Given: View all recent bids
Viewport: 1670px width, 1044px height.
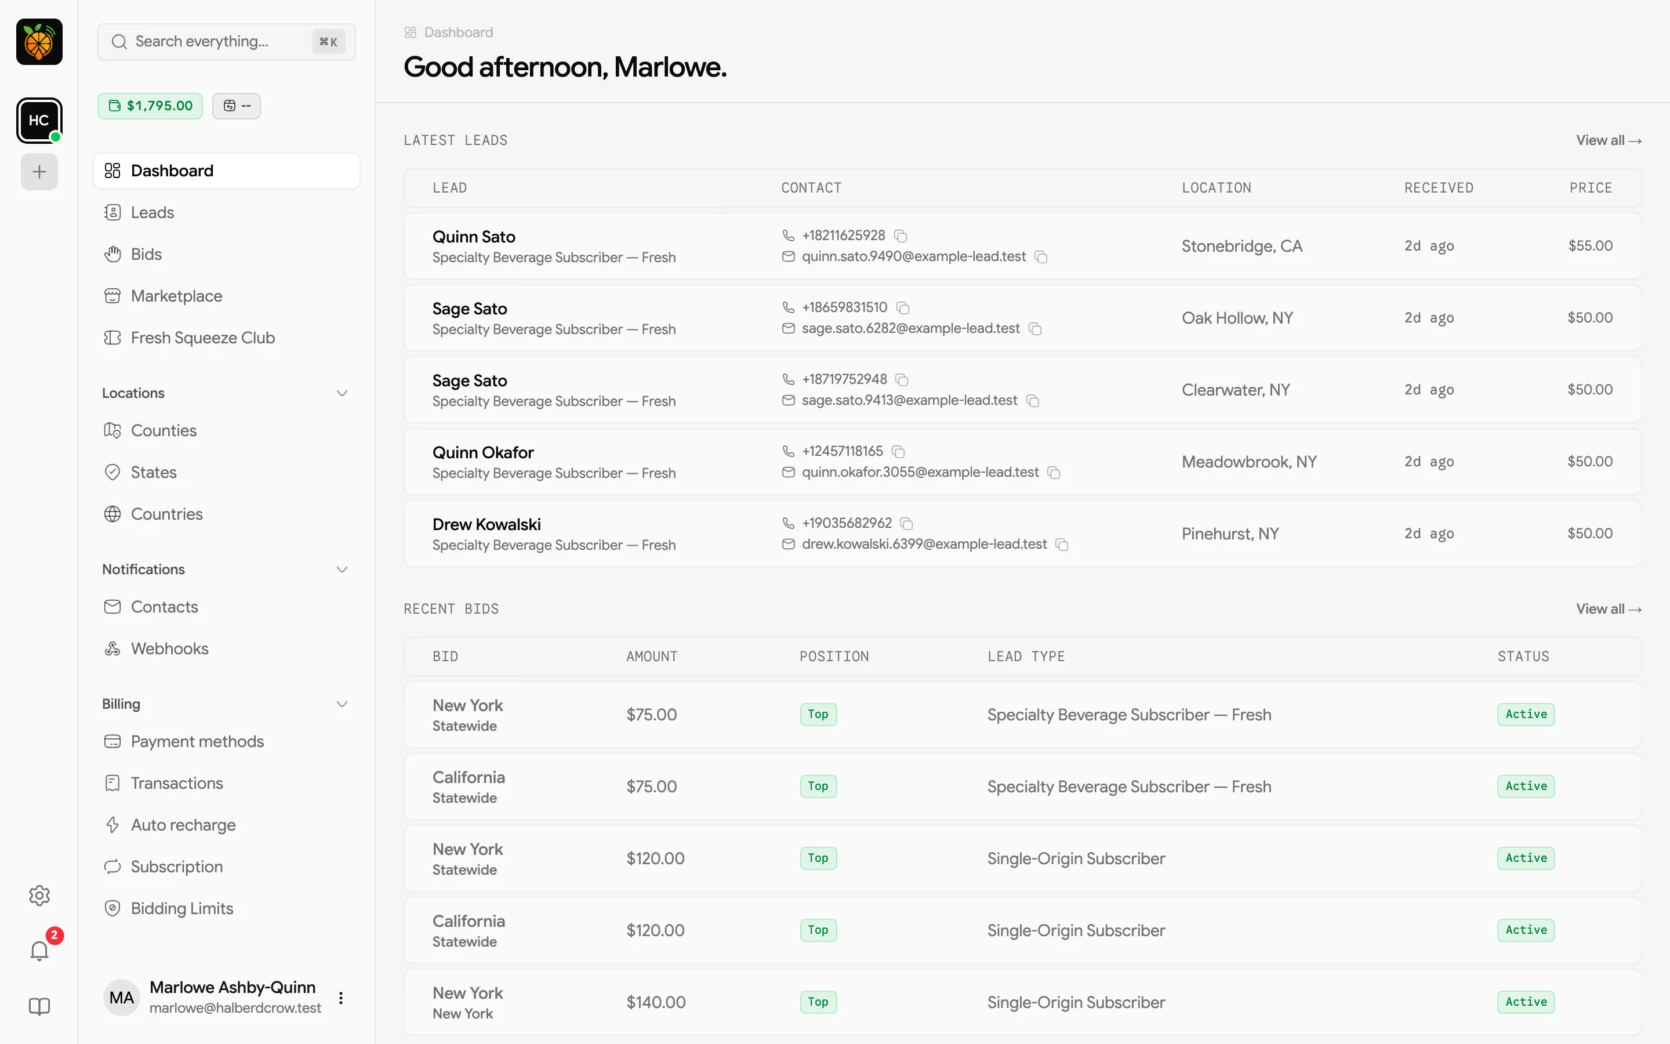Looking at the screenshot, I should (x=1608, y=609).
